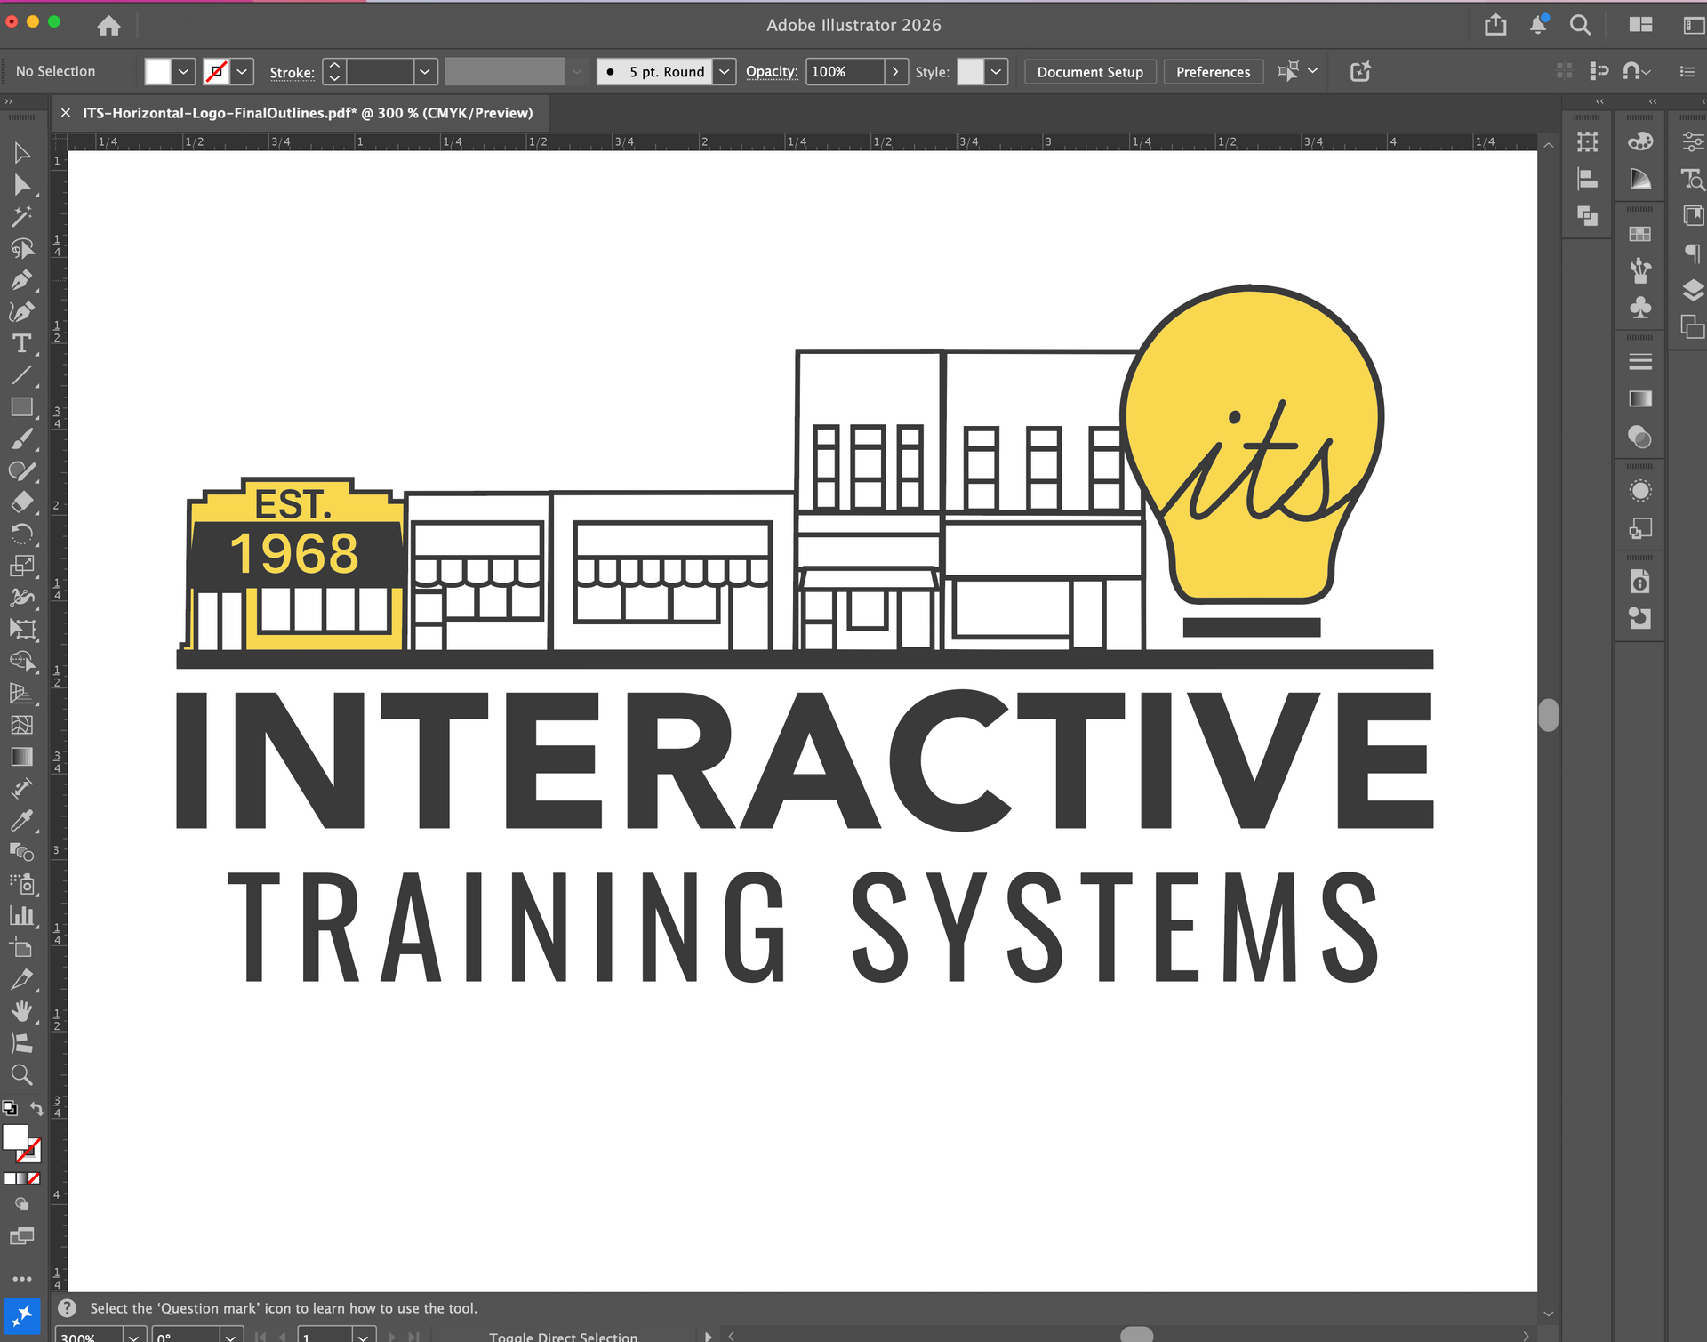Open the Layers panel icon
The width and height of the screenshot is (1707, 1342).
[1693, 290]
